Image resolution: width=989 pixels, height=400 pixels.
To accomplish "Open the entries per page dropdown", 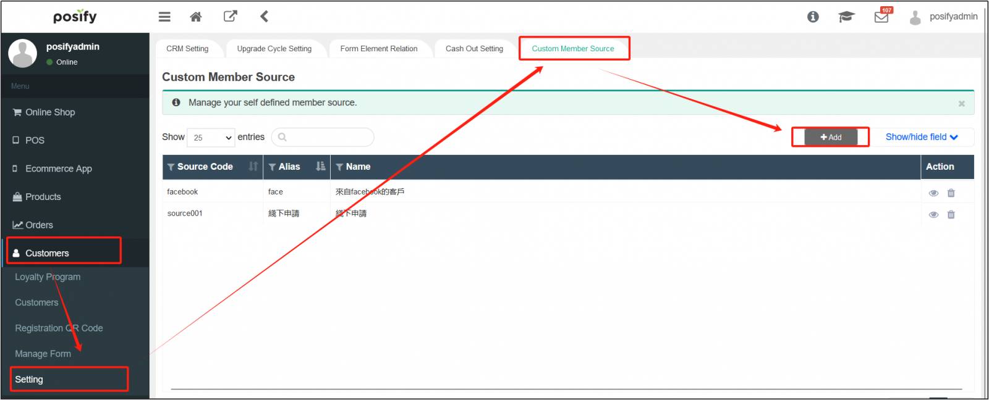I will point(211,138).
